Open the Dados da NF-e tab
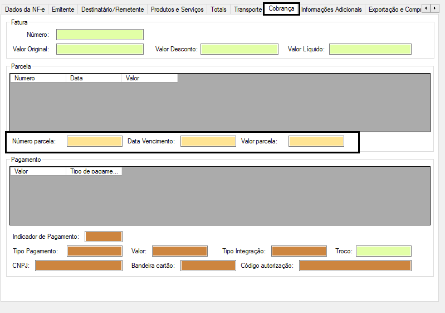Image resolution: width=445 pixels, height=313 pixels. [x=25, y=9]
